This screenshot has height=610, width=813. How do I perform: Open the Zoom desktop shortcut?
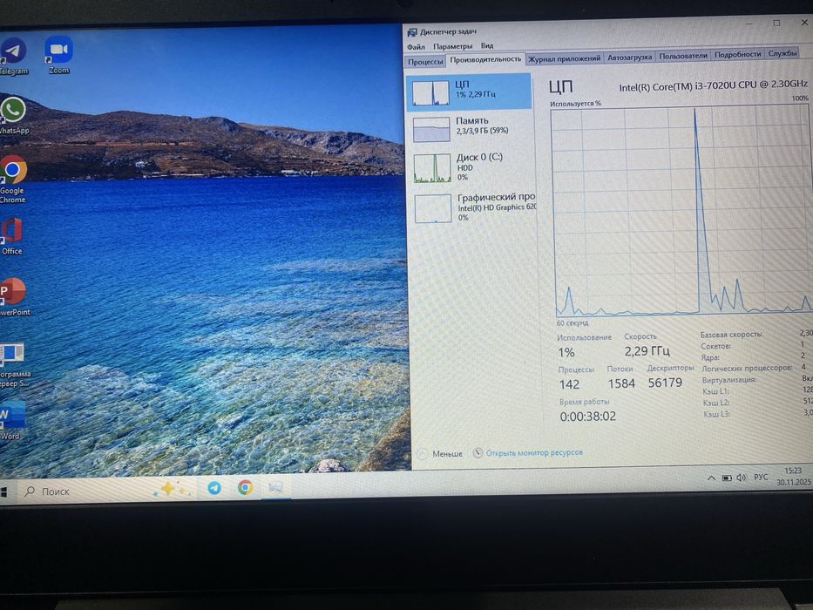pyautogui.click(x=58, y=55)
